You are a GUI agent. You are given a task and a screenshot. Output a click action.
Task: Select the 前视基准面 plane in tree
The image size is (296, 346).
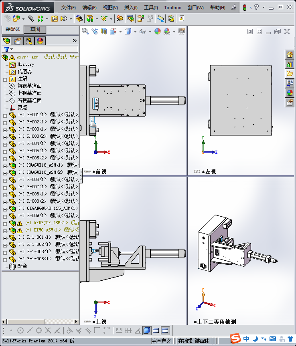pyautogui.click(x=29, y=86)
